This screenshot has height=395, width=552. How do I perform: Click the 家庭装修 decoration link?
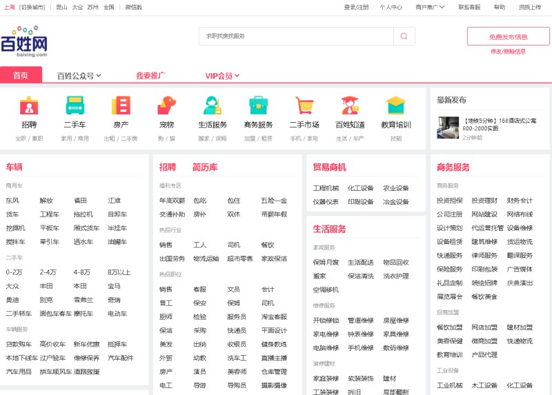tap(326, 378)
